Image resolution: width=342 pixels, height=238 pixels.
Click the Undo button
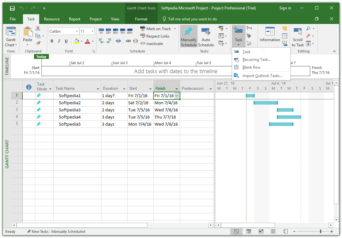tap(22, 8)
